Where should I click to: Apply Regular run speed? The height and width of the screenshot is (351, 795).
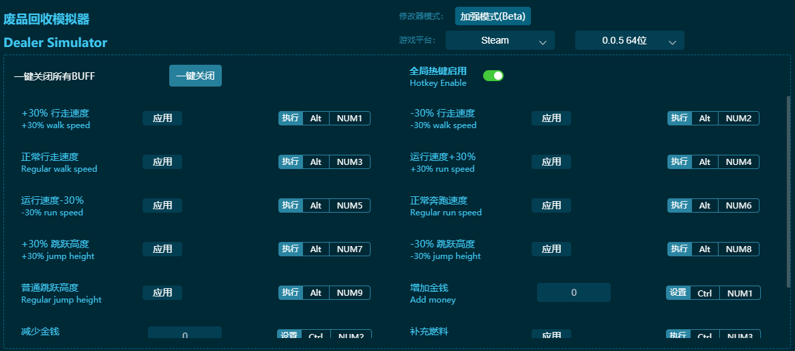(551, 206)
